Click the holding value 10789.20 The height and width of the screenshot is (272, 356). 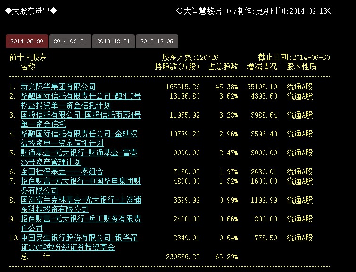(184, 134)
